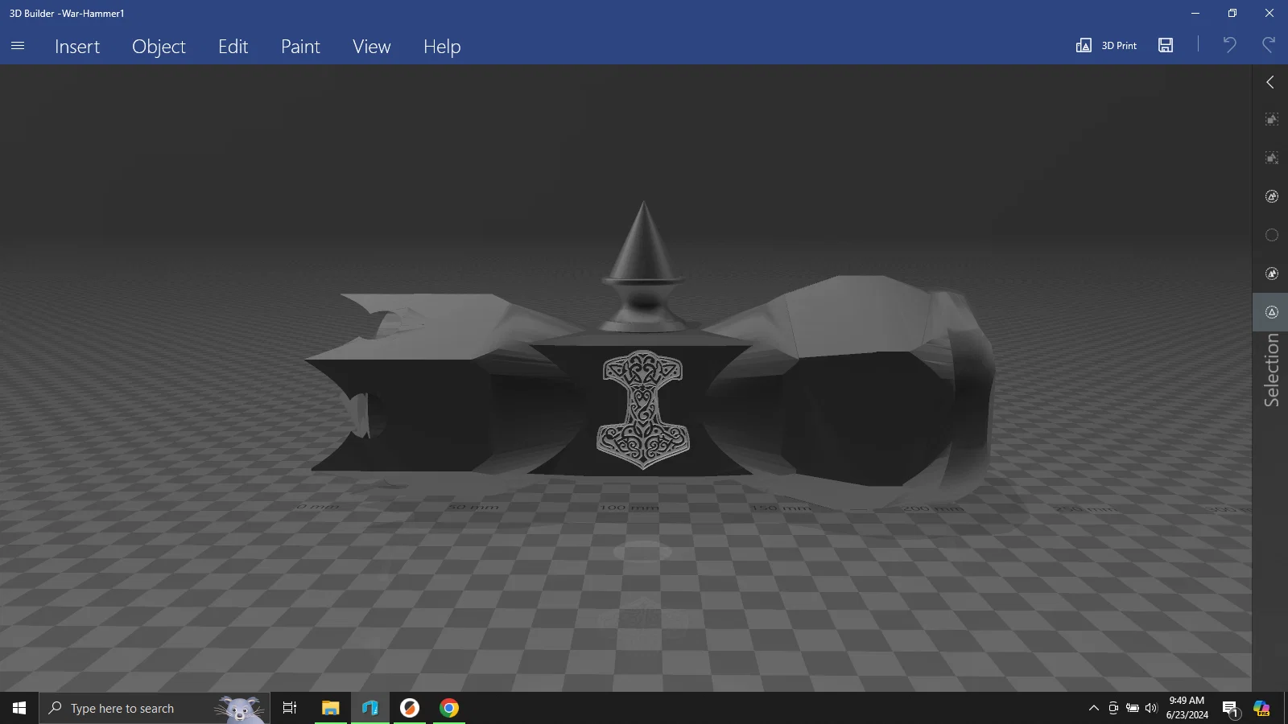
Task: Open the Paint menu
Action: point(300,47)
